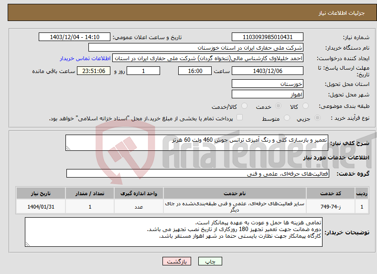Click the بازگشت back button
This screenshot has width=377, height=274.
177,261
